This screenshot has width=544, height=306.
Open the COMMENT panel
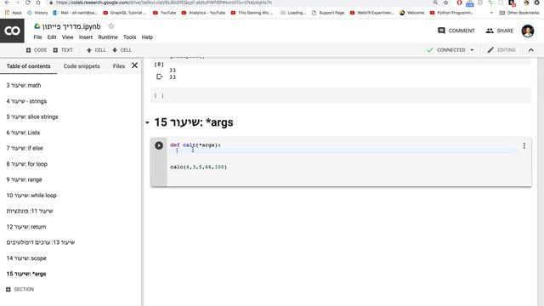point(456,31)
